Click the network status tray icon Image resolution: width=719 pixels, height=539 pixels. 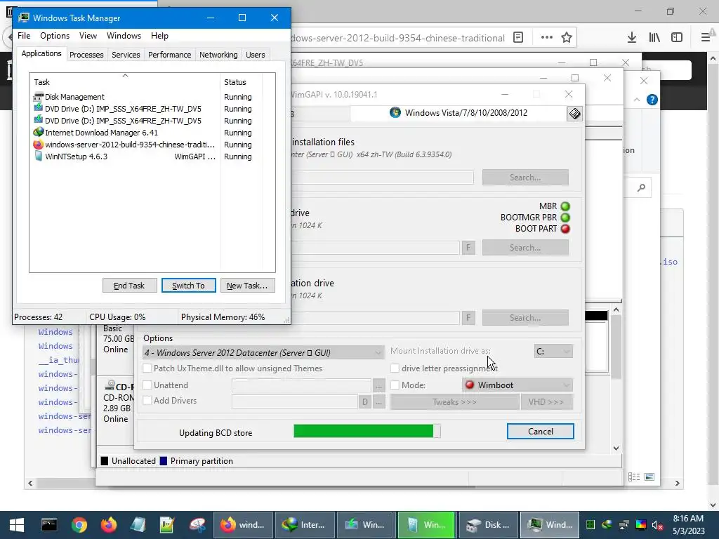624,525
